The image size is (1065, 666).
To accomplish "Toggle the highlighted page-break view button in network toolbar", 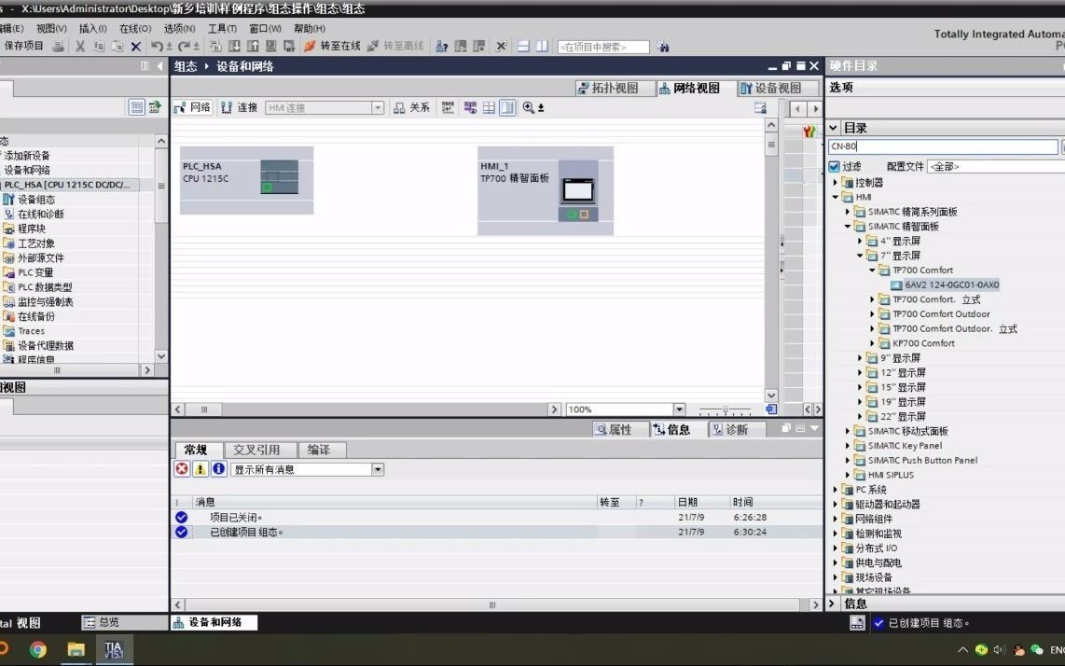I will coord(507,107).
